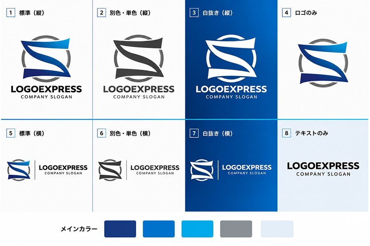Click the number 3 box on the blue panel

tap(194, 13)
